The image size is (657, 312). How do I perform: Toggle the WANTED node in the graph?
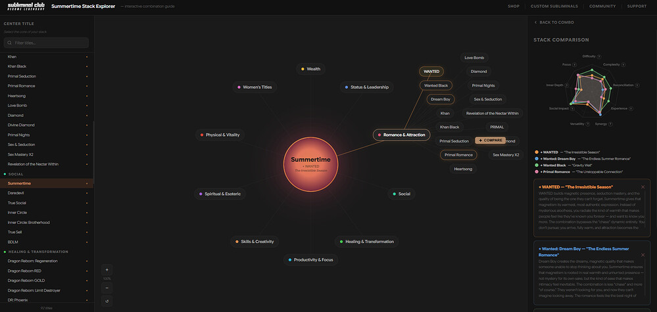[431, 72]
